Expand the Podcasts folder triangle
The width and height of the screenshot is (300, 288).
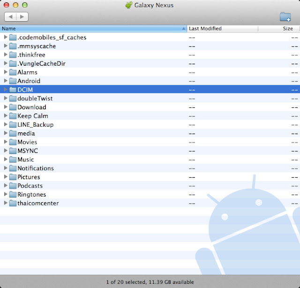6,185
